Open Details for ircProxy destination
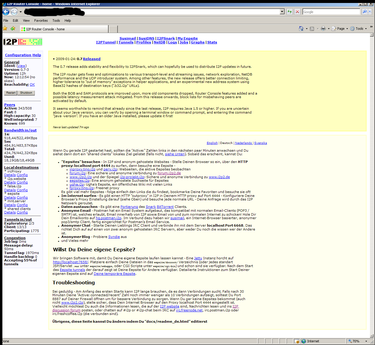The image size is (375, 345). [10, 175]
